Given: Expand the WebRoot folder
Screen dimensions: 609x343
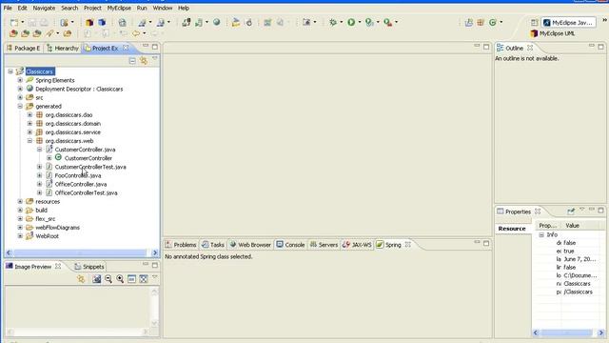Looking at the screenshot, I should (20, 236).
